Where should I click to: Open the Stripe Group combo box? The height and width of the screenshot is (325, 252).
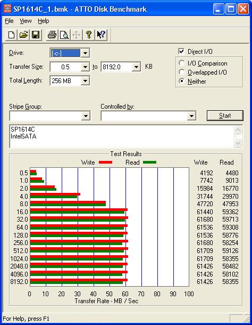tap(50, 116)
